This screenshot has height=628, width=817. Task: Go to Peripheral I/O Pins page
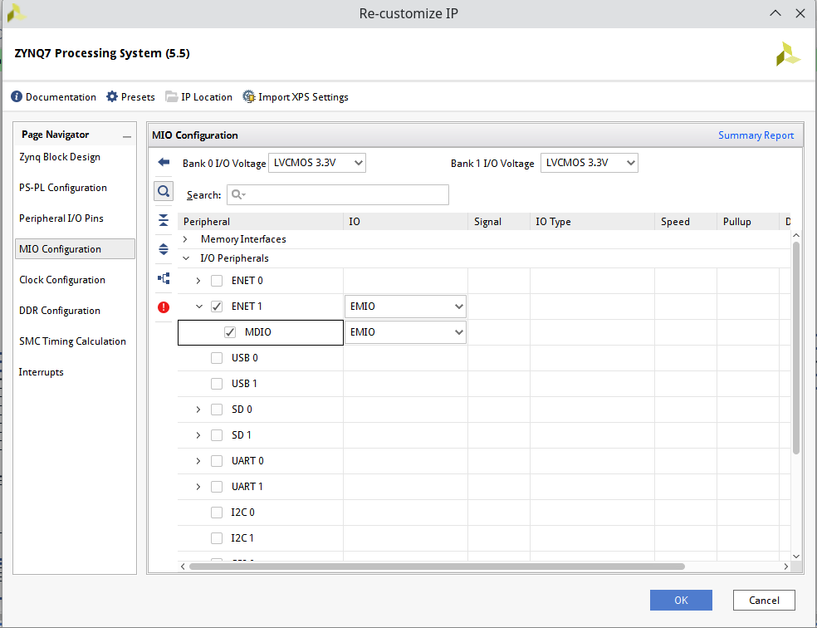pyautogui.click(x=61, y=218)
